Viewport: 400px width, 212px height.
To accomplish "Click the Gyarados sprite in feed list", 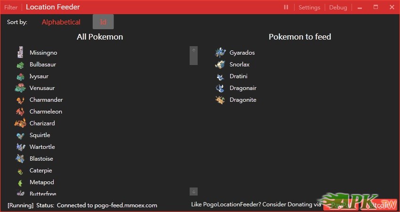I will pyautogui.click(x=220, y=52).
